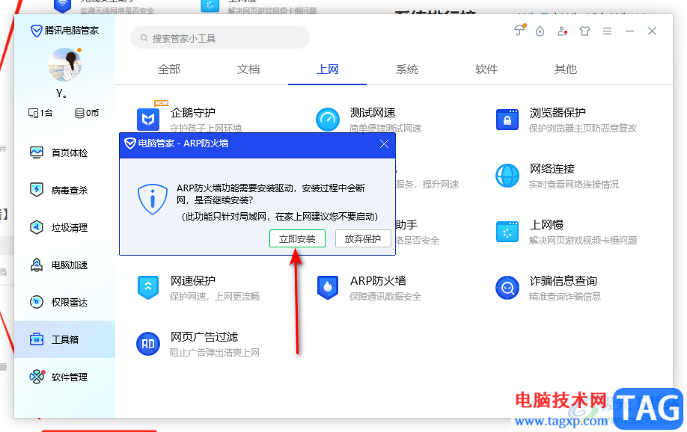This screenshot has width=687, height=432.
Task: Select 工具箱 in the sidebar
Action: 64,339
